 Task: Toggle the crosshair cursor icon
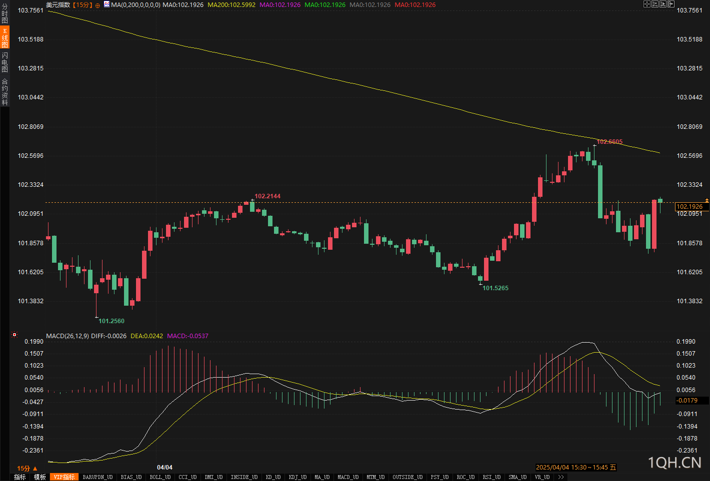point(647,4)
